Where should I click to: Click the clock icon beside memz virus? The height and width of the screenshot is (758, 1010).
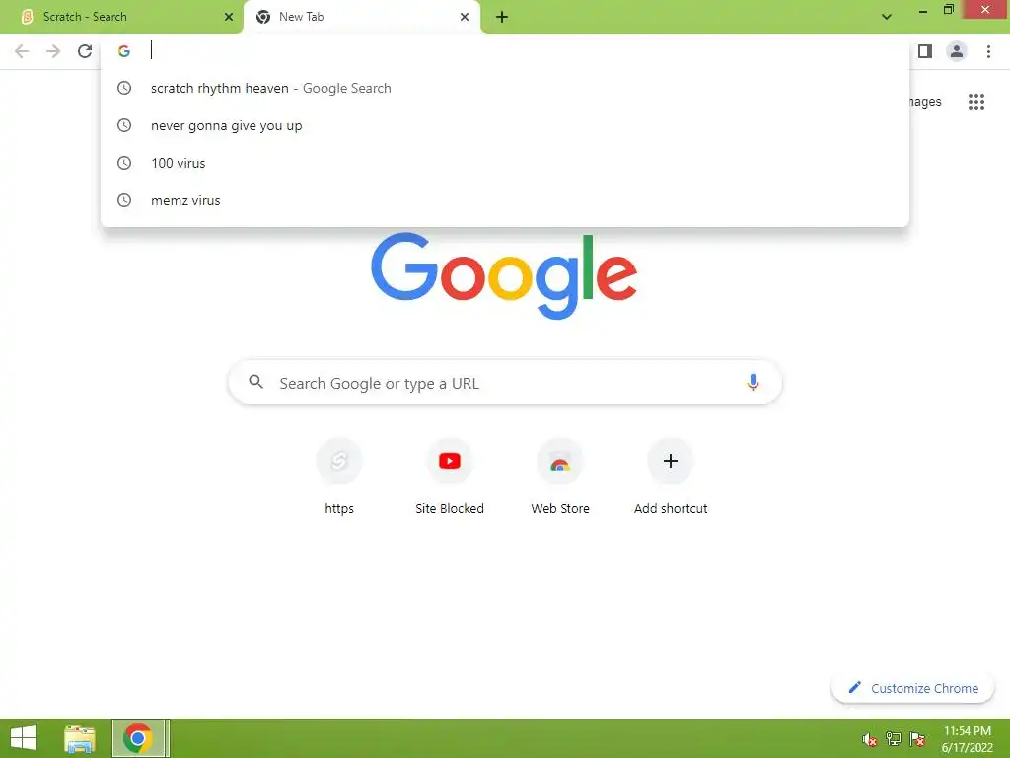click(x=124, y=200)
